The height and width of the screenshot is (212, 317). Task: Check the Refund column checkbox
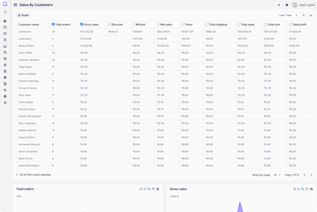[134, 24]
